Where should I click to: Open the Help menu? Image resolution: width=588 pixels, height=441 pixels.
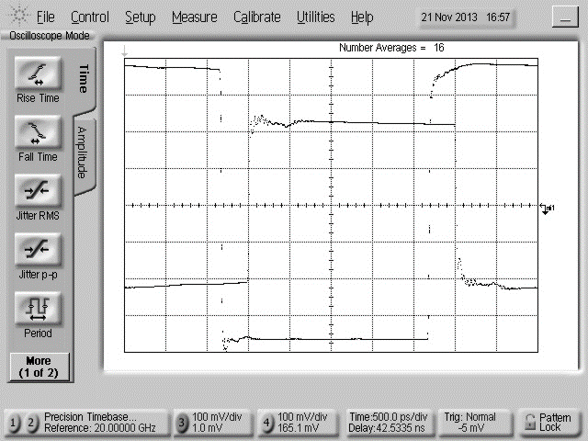click(362, 17)
